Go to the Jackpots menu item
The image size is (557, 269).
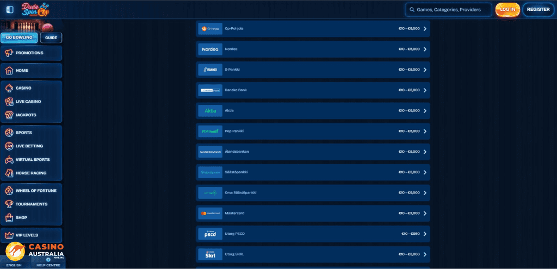[x=31, y=115]
